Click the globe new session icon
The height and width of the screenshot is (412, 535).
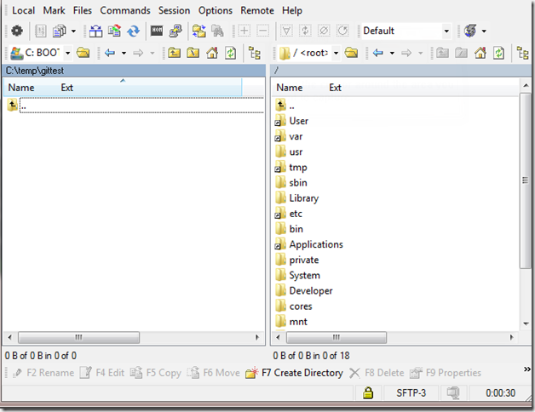click(470, 31)
